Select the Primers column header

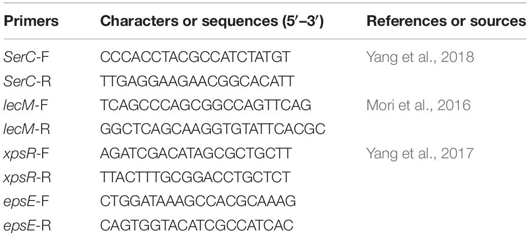pyautogui.click(x=30, y=21)
